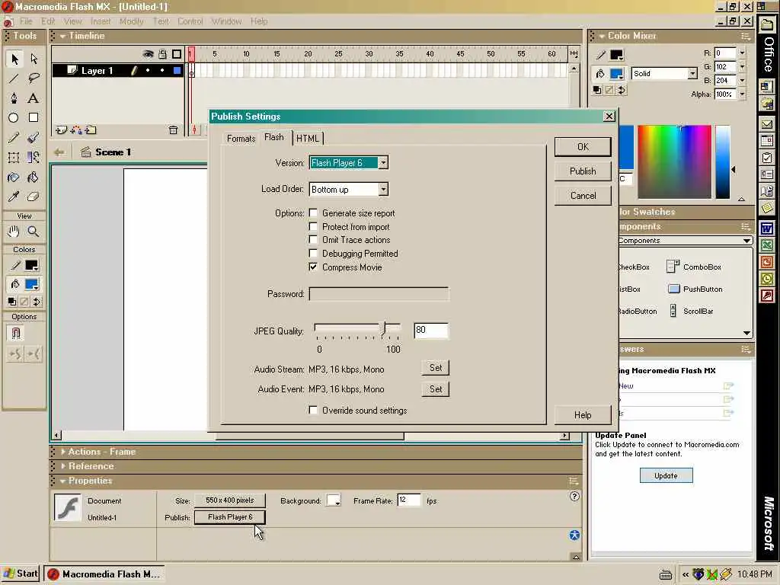
Task: Choose the Lasso tool
Action: pyautogui.click(x=34, y=78)
